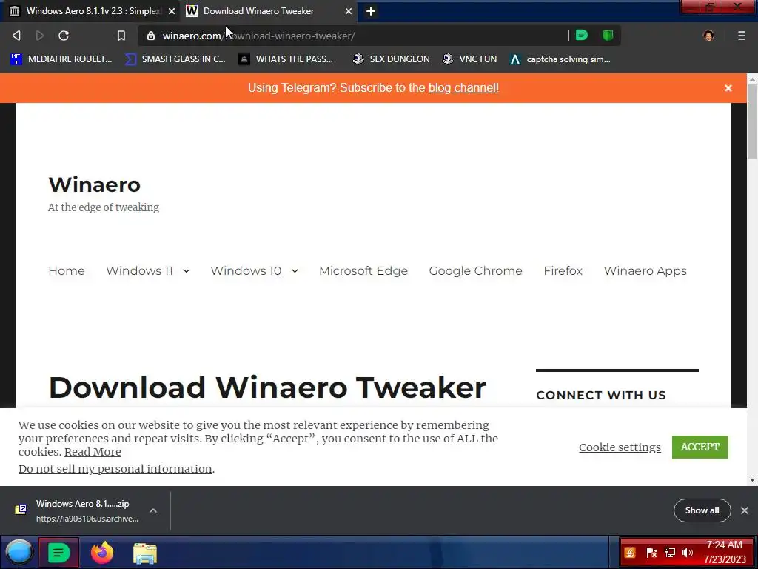
Task: Close the downloads bar
Action: pos(745,510)
